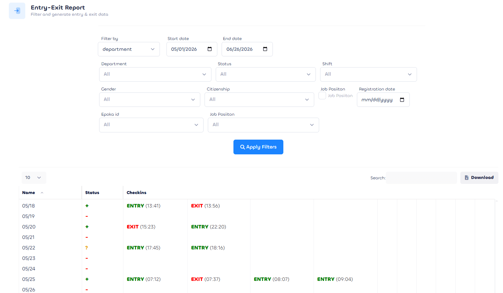
Task: Click the Search input field
Action: point(422,178)
